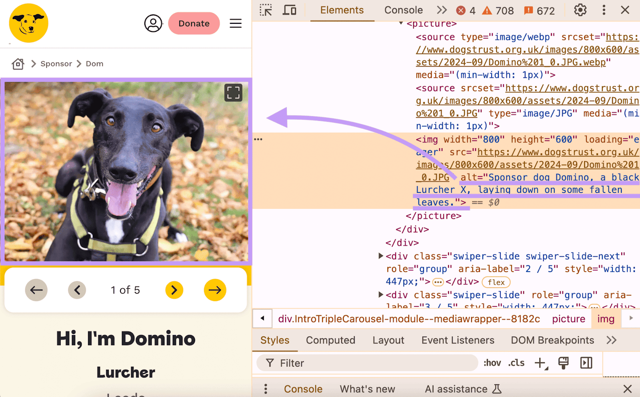
Task: View the 4 console errors badge
Action: tap(465, 10)
